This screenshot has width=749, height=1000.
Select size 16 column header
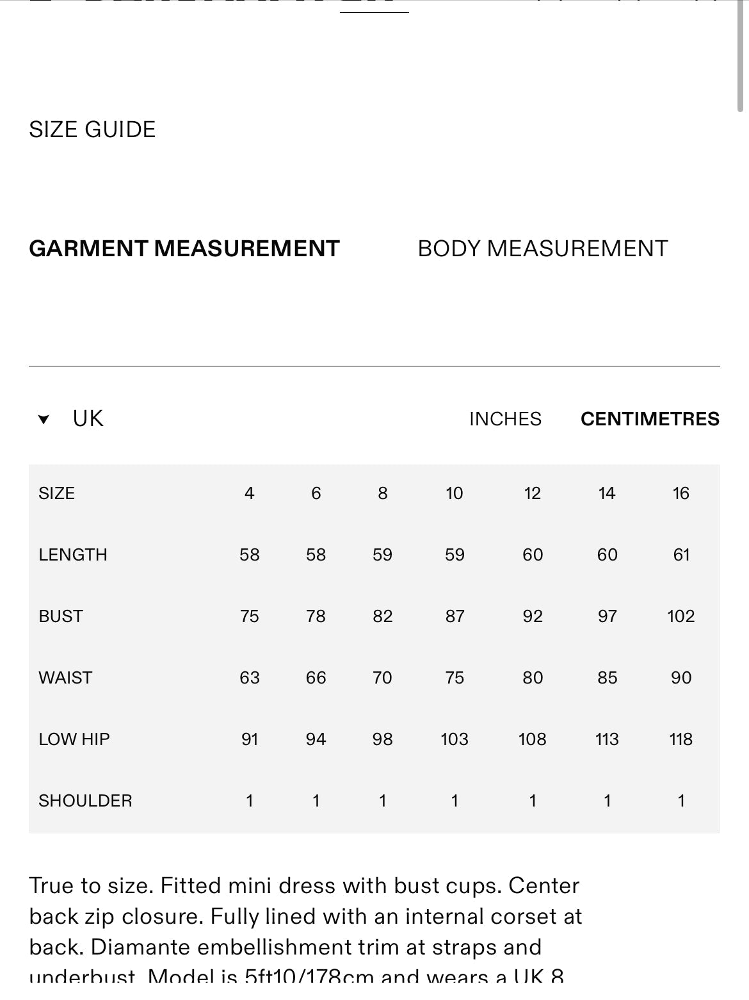coord(681,493)
